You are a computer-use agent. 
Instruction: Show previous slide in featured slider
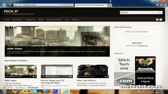pyautogui.click(x=8, y=38)
